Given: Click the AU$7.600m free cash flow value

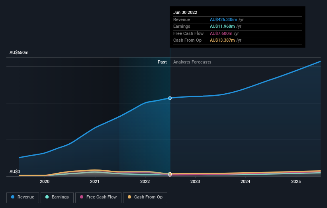Looking at the screenshot, I should point(221,33).
